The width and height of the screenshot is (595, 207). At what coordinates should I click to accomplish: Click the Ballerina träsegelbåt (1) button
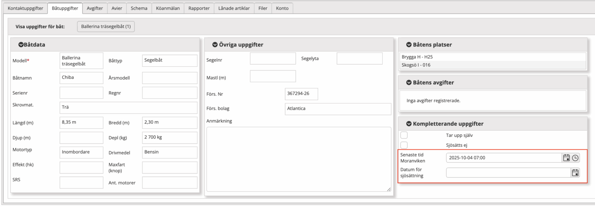coord(106,27)
